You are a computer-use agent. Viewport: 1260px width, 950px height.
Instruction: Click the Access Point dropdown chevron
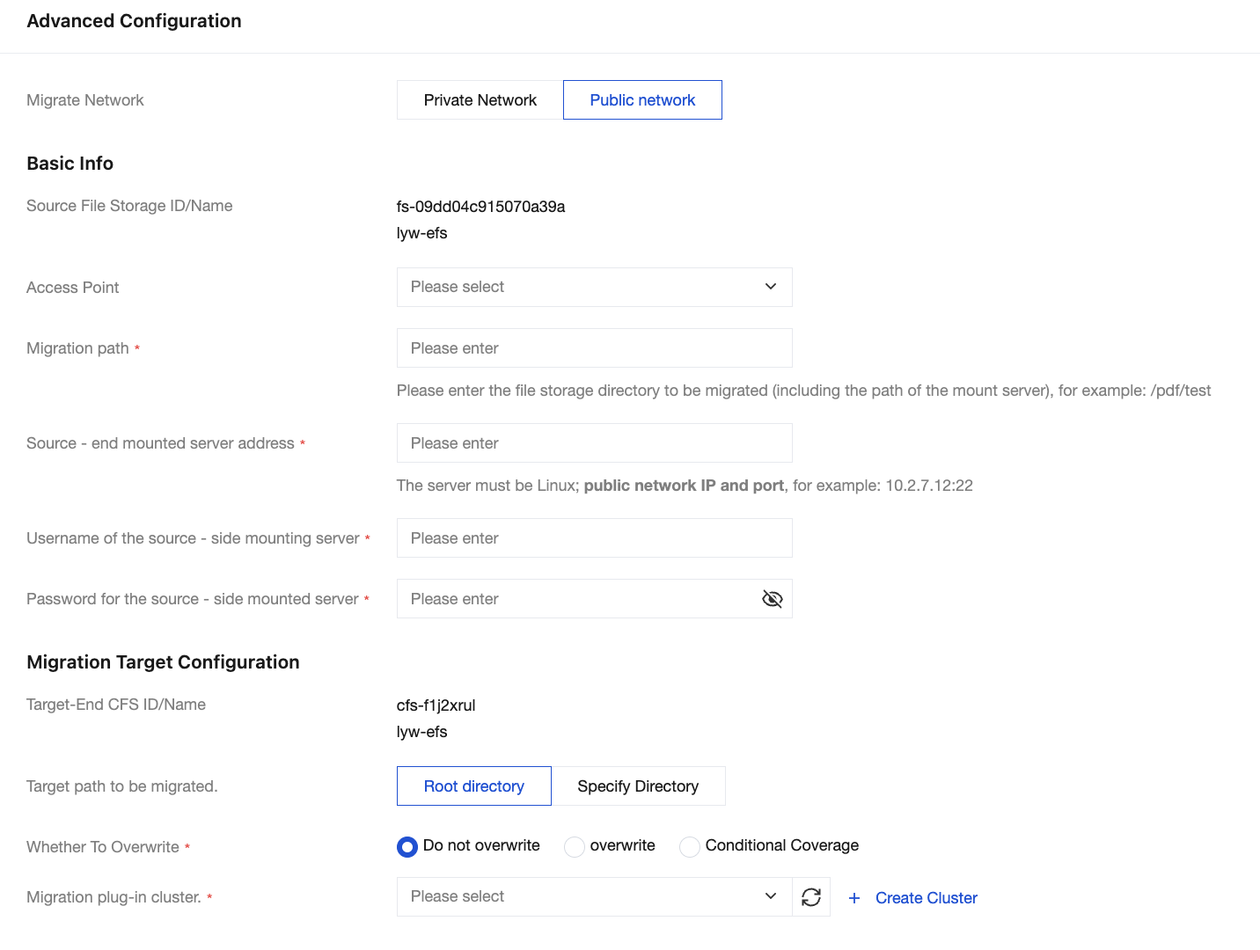(771, 287)
